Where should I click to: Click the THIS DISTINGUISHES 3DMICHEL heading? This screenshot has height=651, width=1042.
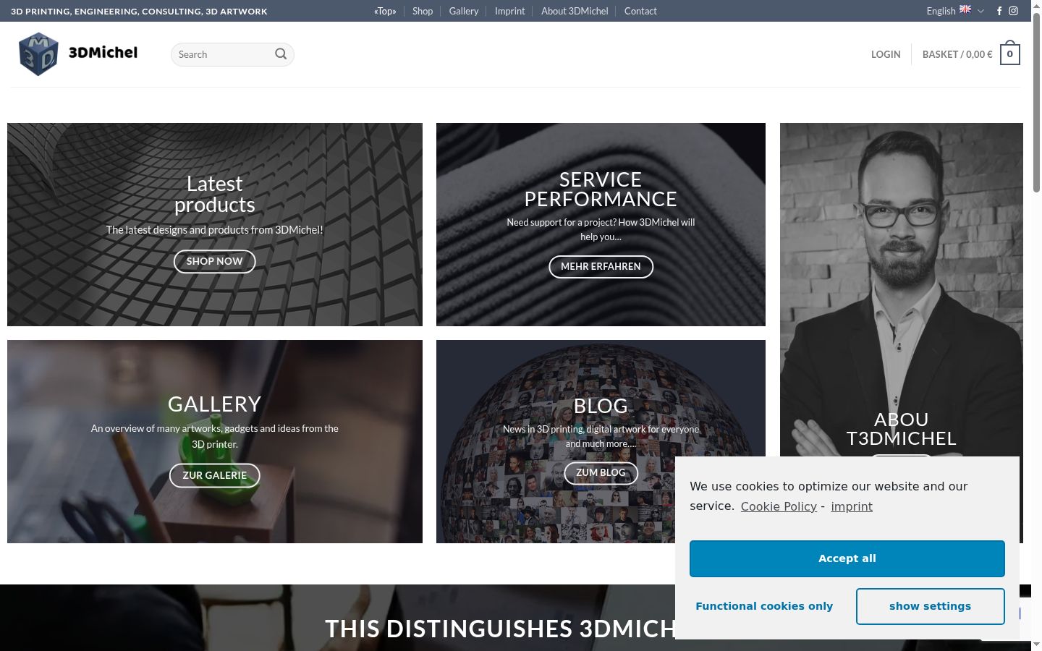(x=500, y=629)
